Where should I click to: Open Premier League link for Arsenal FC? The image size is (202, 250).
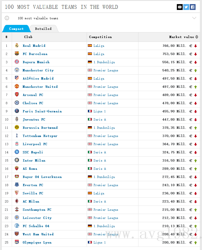pos(106,95)
